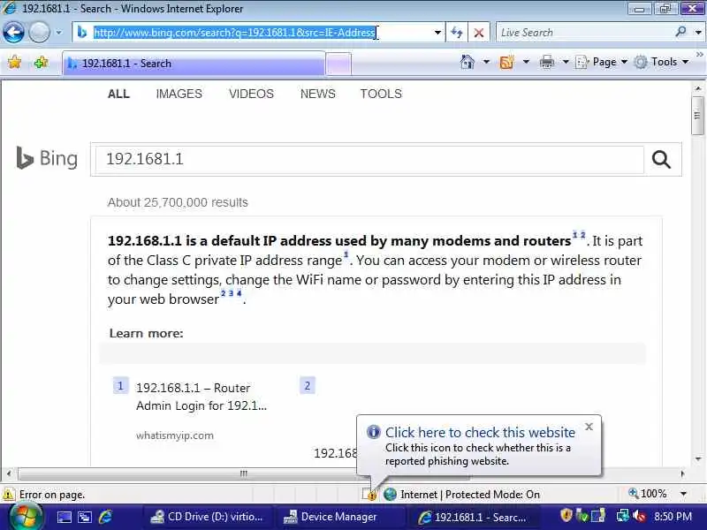The height and width of the screenshot is (530, 707).
Task: Open the Tools menu
Action: [661, 62]
